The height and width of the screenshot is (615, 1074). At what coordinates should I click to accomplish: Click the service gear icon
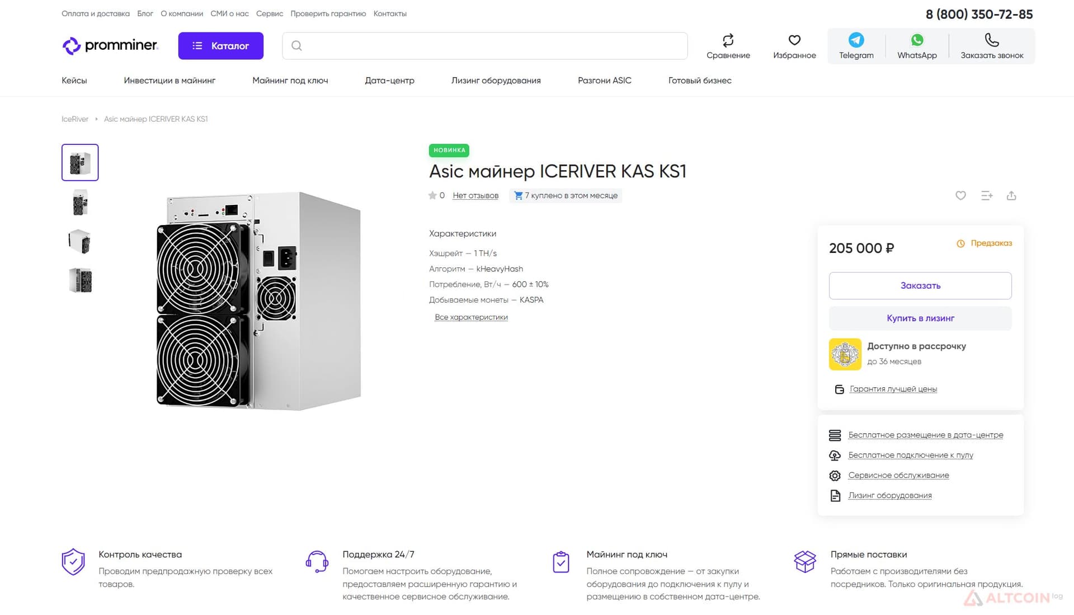[x=835, y=475]
